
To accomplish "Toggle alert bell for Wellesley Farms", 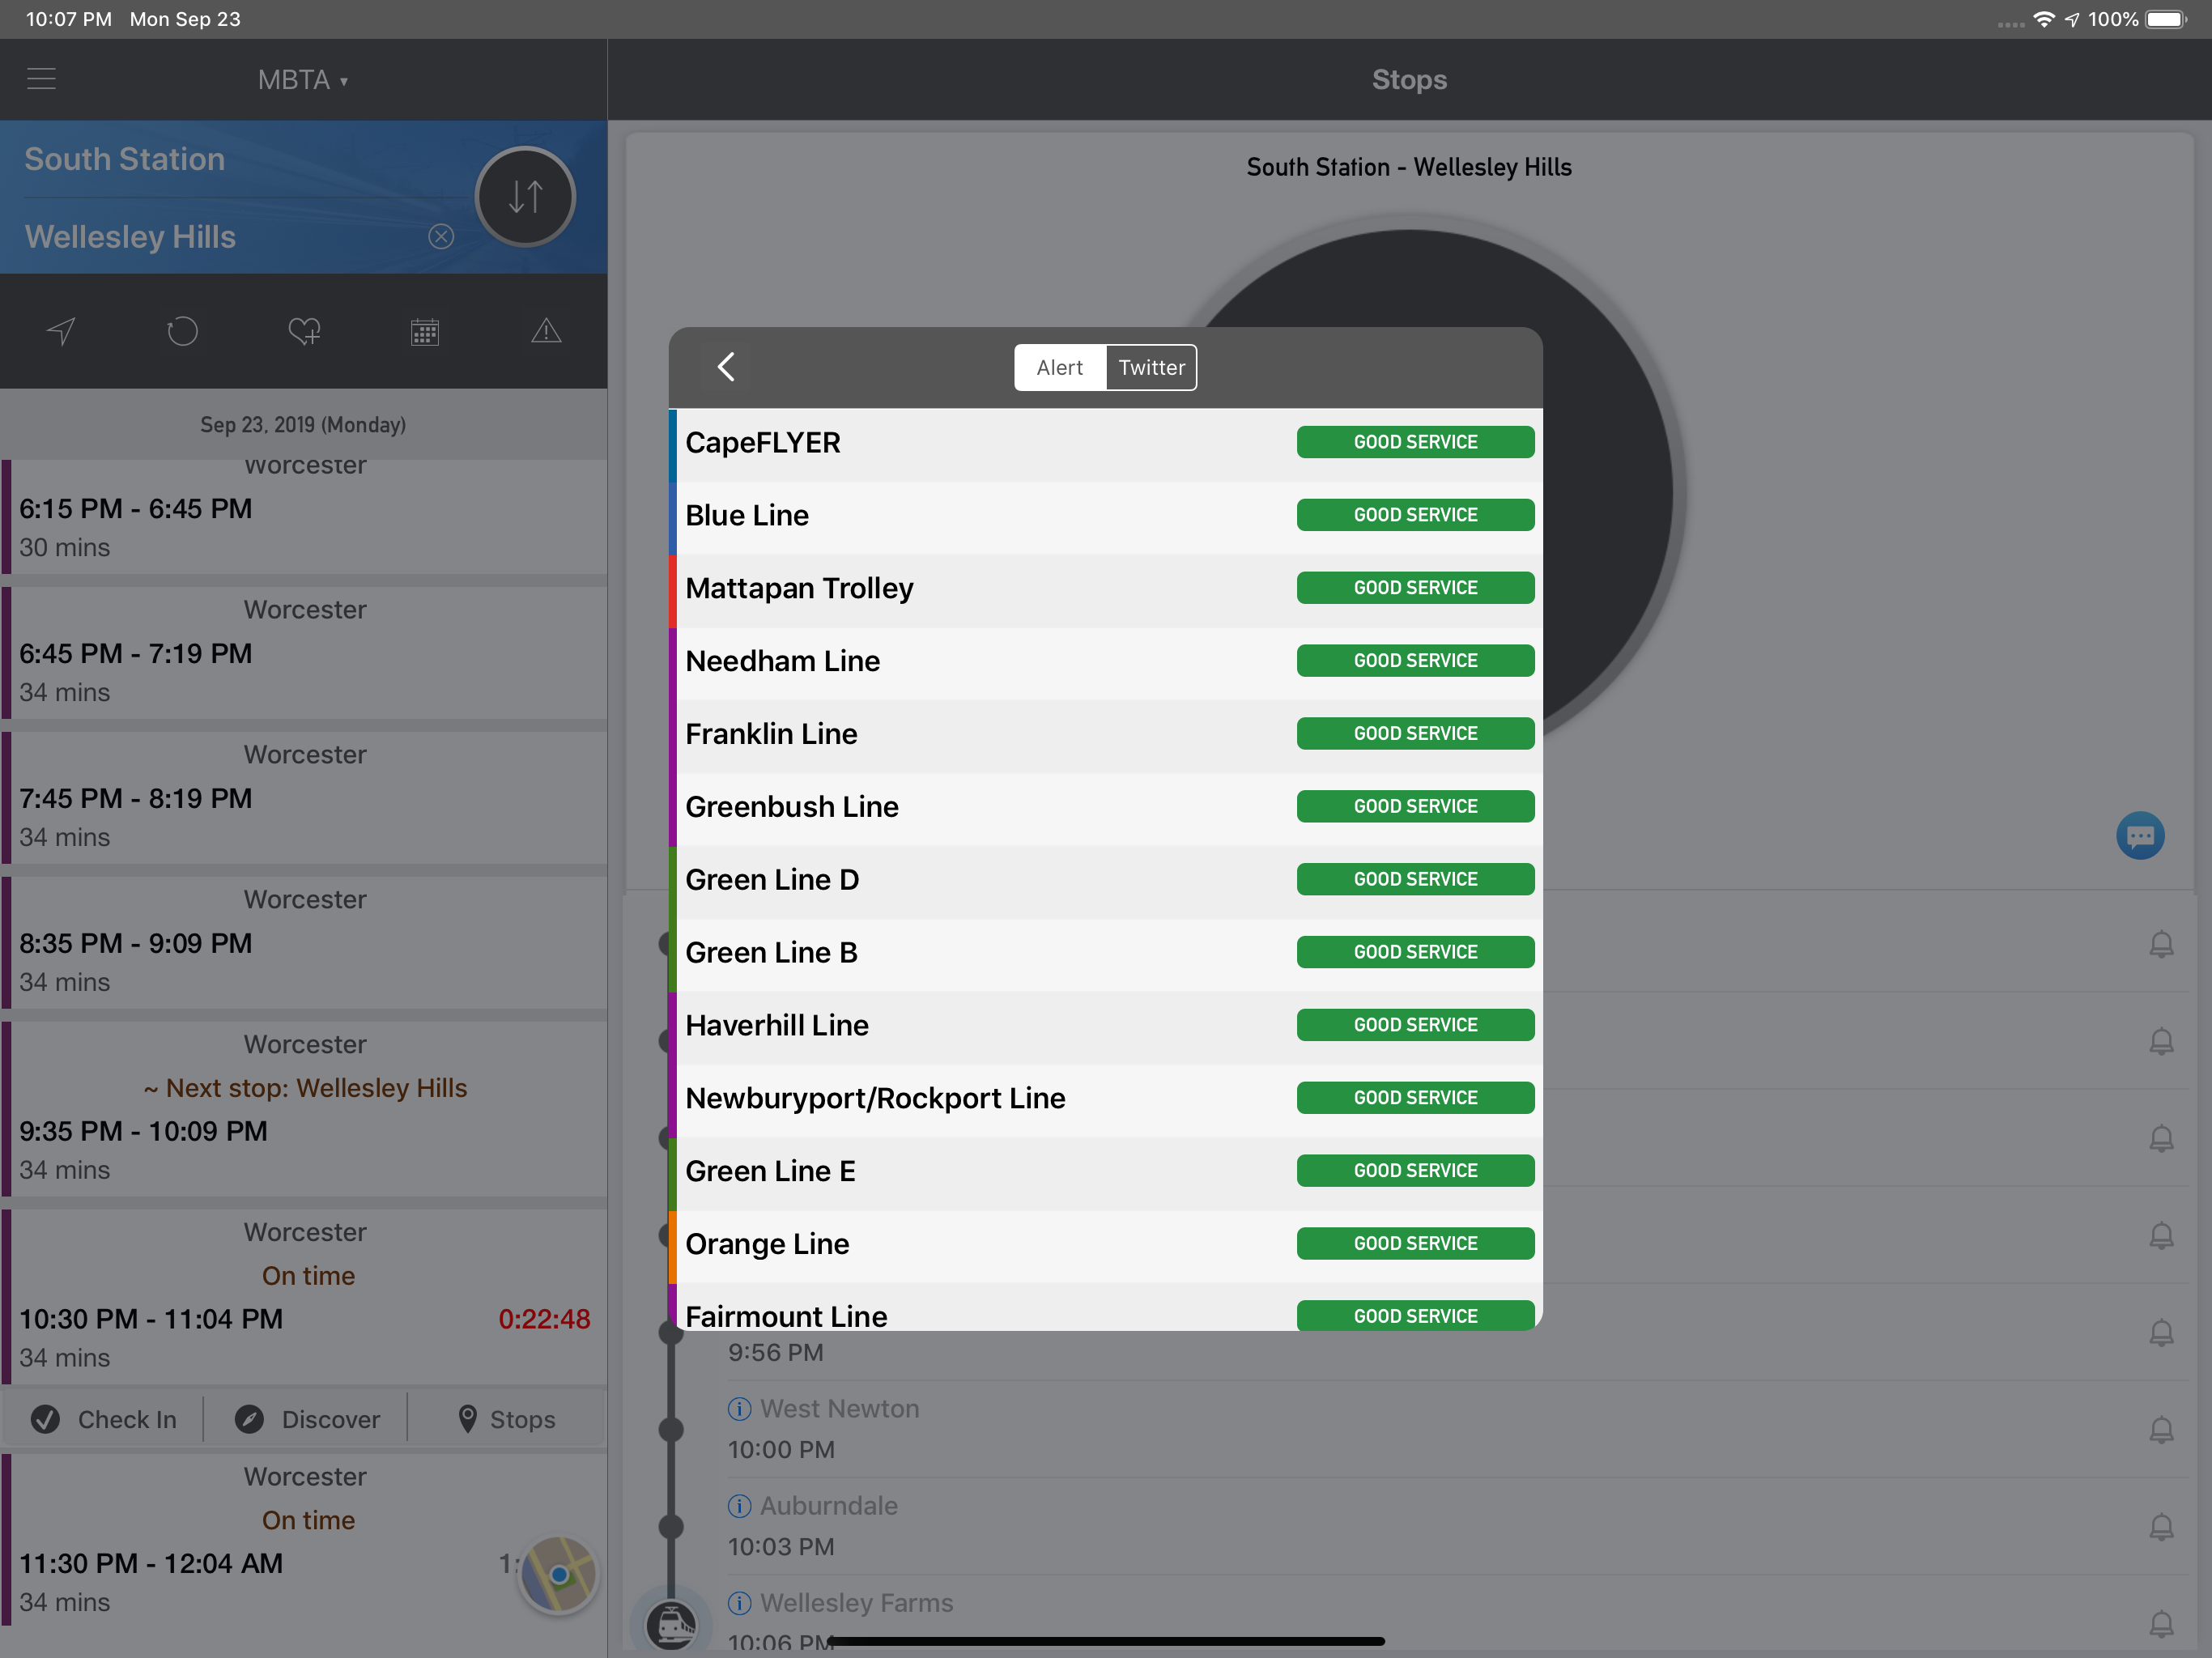I will (2161, 1624).
